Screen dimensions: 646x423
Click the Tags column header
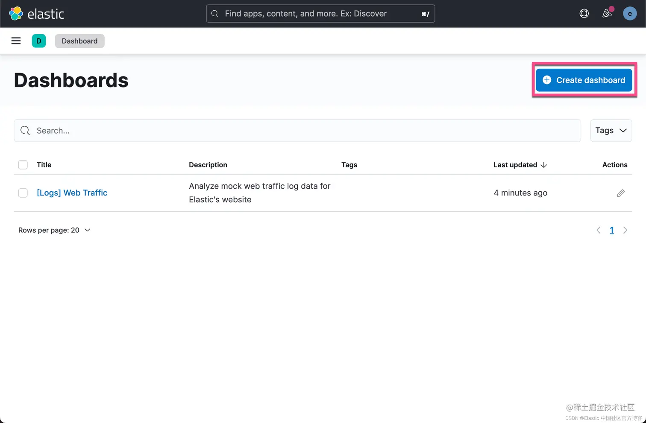(349, 165)
